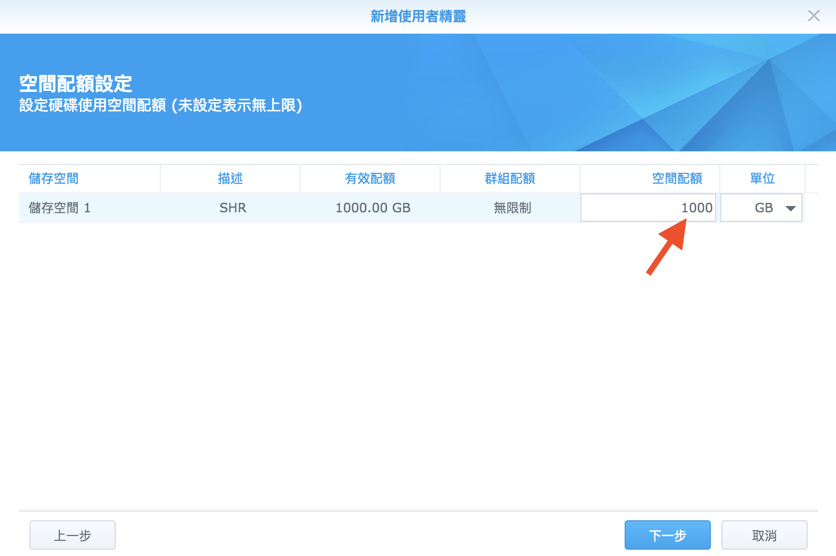836x556 pixels.
Task: Click the 空間配額 input field showing 1000
Action: 648,208
